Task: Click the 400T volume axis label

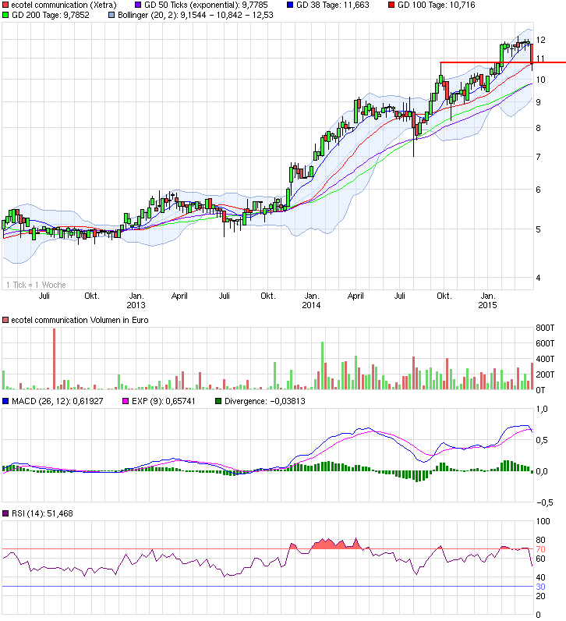Action: click(x=545, y=359)
